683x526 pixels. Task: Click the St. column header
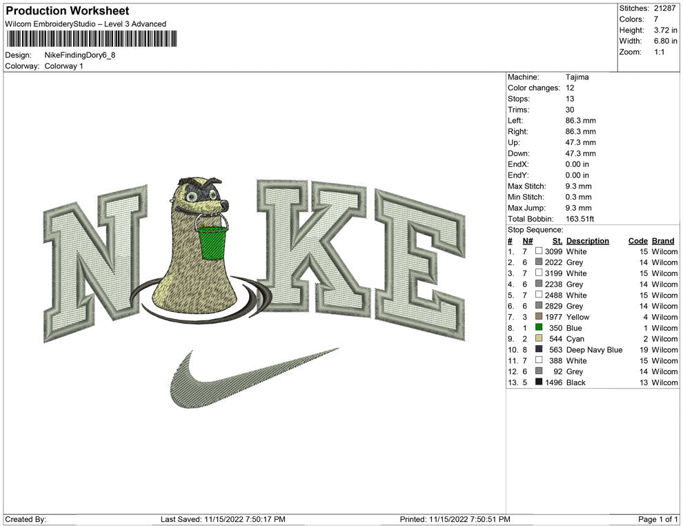pyautogui.click(x=557, y=240)
